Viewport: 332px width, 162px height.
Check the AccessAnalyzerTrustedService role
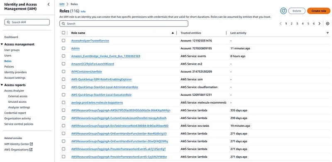tap(63, 40)
